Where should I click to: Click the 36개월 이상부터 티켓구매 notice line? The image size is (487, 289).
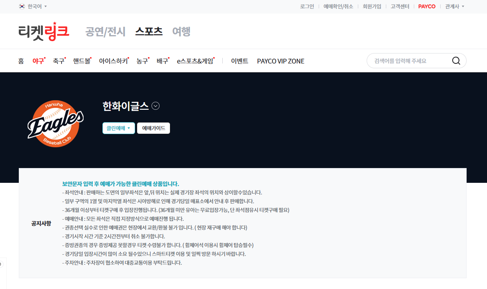(176, 210)
